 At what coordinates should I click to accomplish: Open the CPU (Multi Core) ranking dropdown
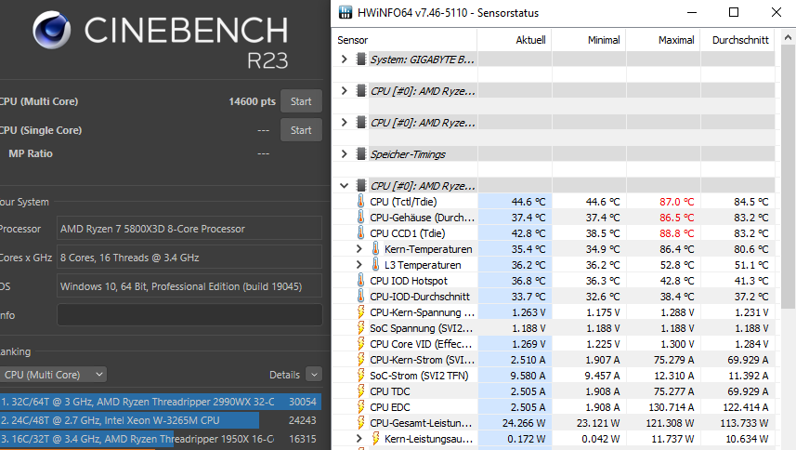point(53,375)
